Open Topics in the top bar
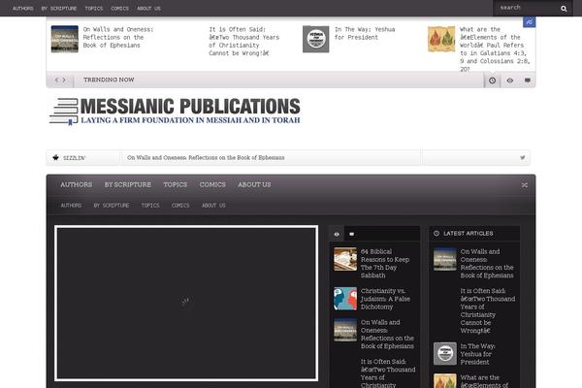 click(94, 8)
